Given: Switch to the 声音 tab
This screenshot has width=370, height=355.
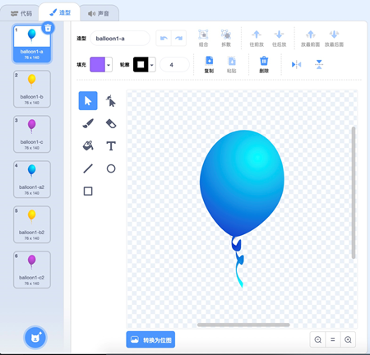Looking at the screenshot, I should tap(99, 13).
